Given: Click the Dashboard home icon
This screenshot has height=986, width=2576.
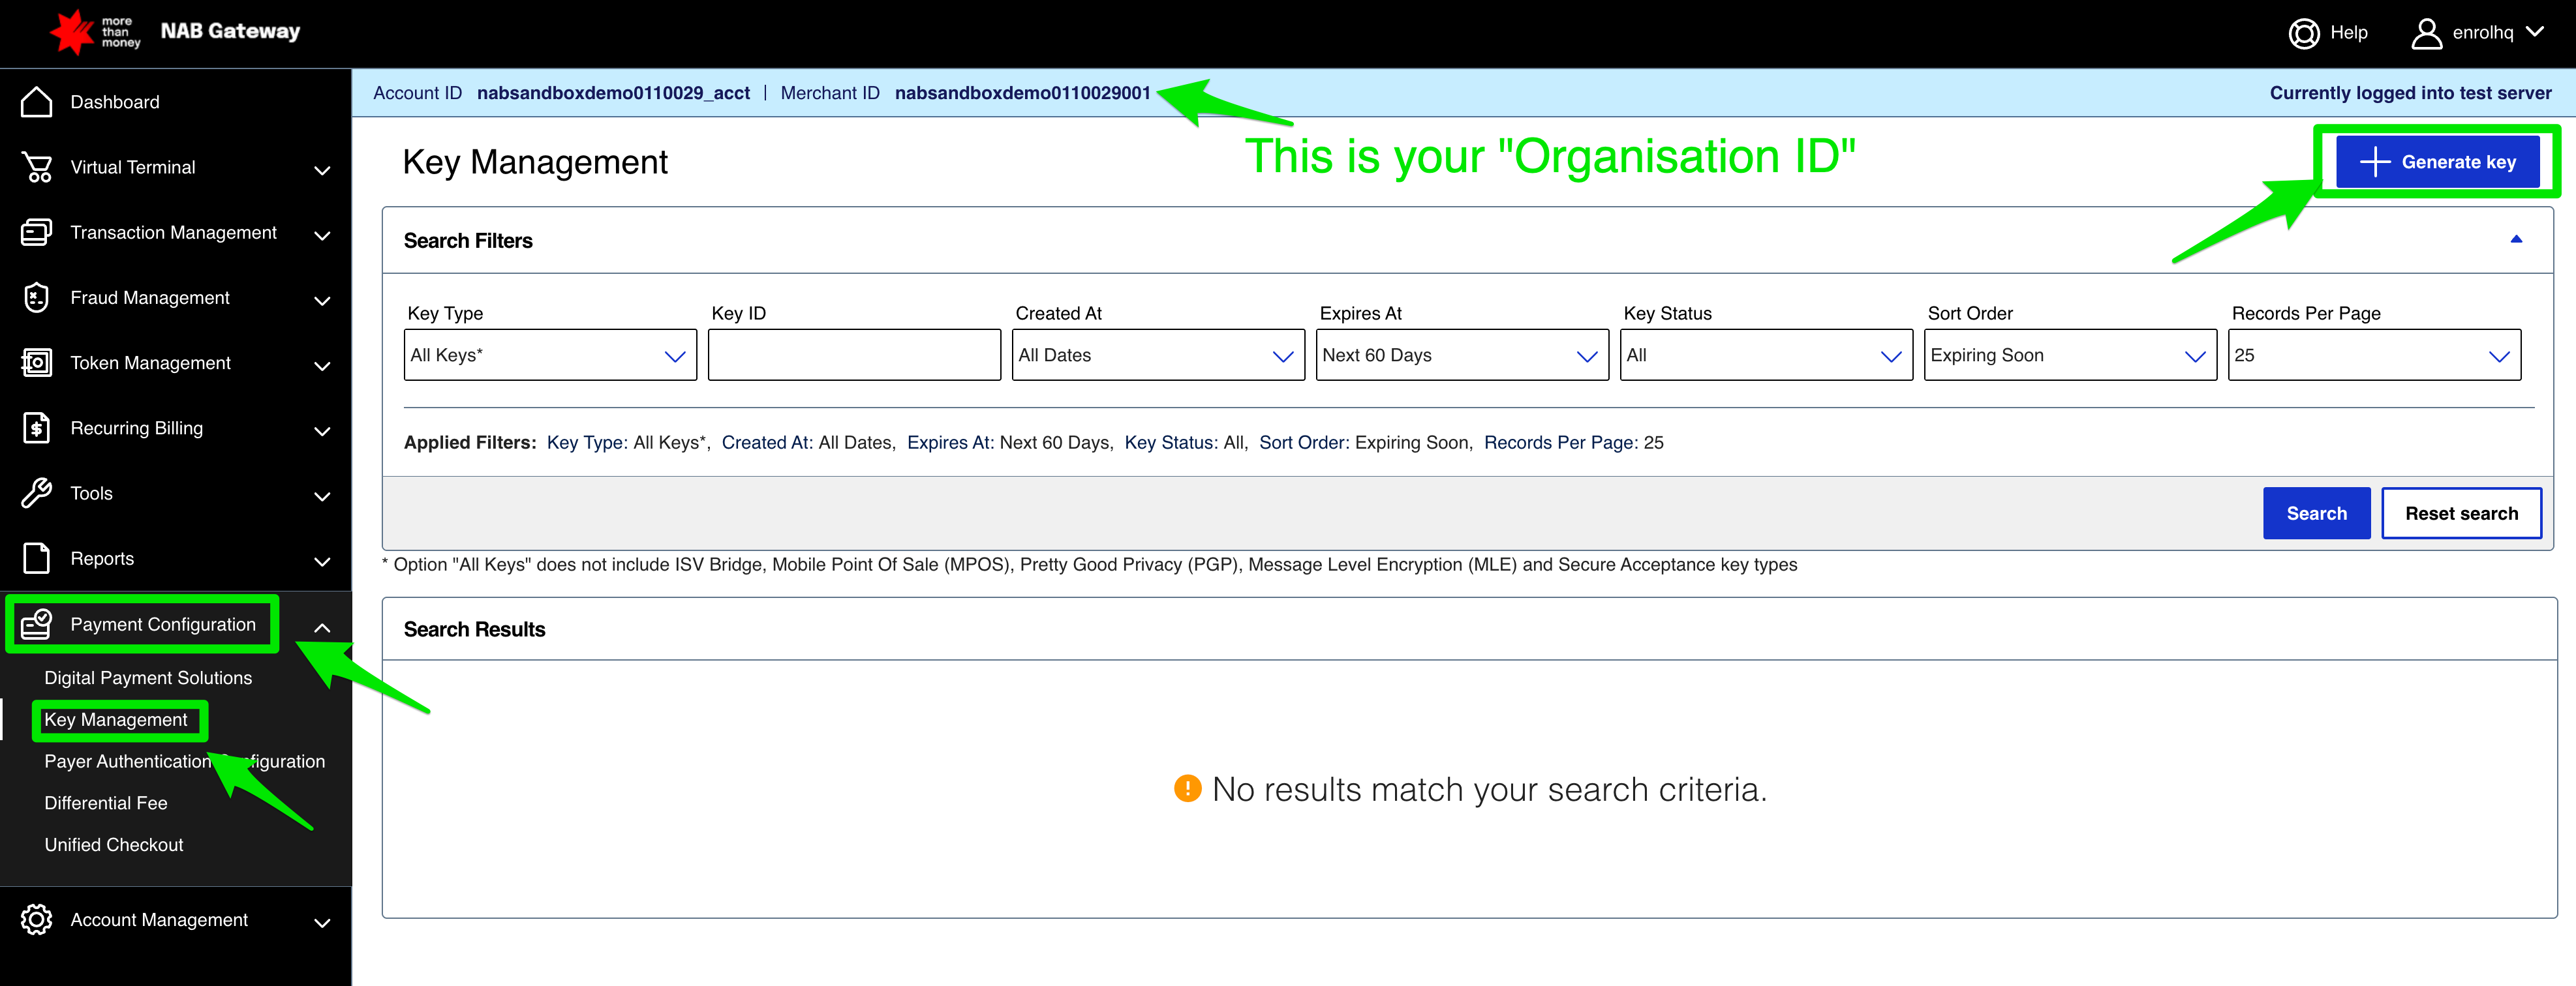Looking at the screenshot, I should (36, 102).
